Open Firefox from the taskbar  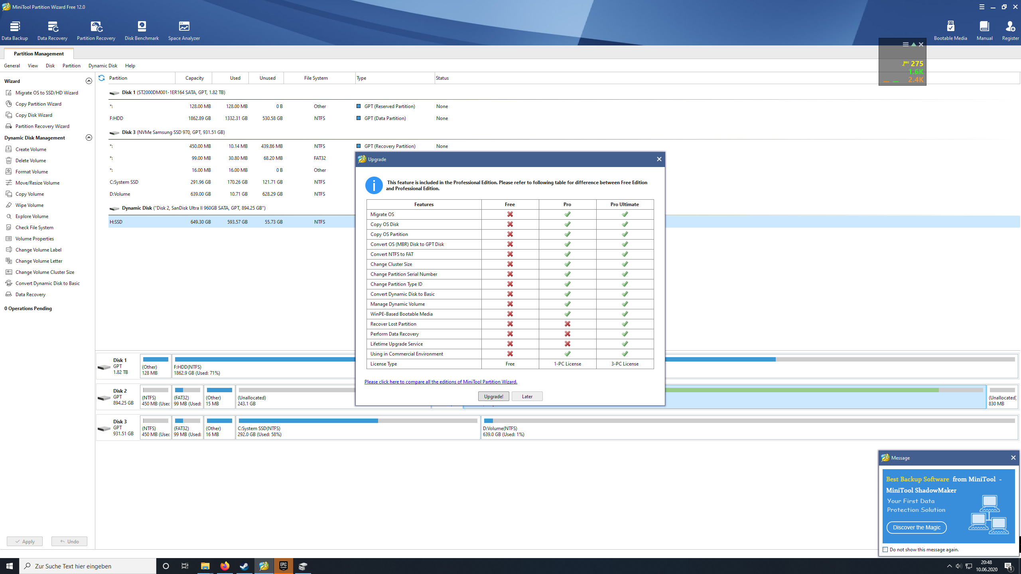coord(225,566)
